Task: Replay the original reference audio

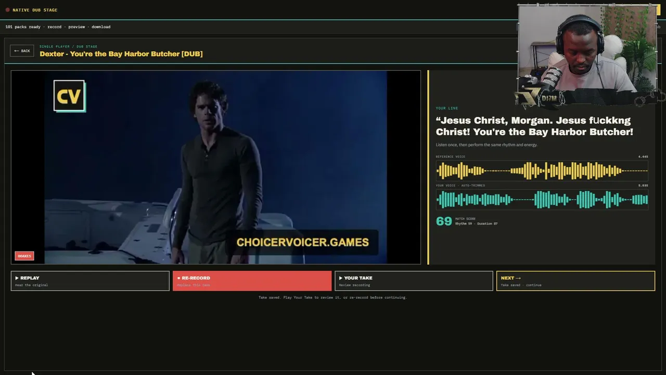Action: pyautogui.click(x=90, y=281)
